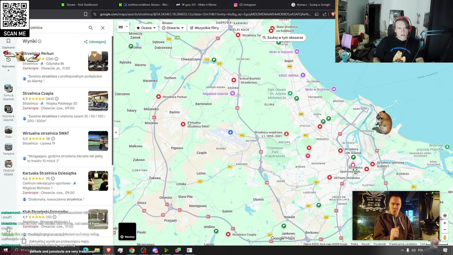Open the Brave browser taskbar icon
This screenshot has height=255, width=453.
pyautogui.click(x=109, y=250)
